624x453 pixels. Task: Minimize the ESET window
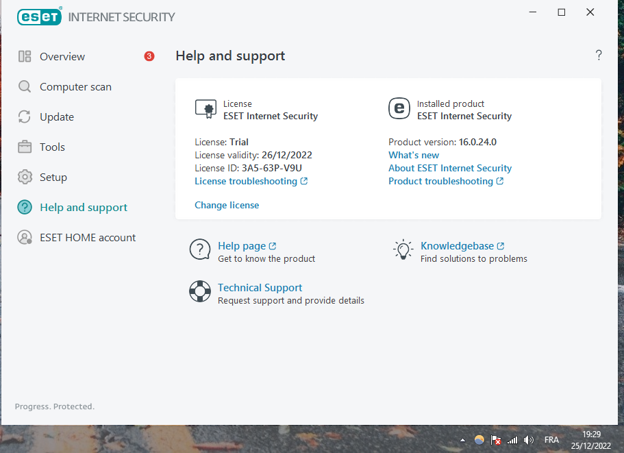point(533,12)
